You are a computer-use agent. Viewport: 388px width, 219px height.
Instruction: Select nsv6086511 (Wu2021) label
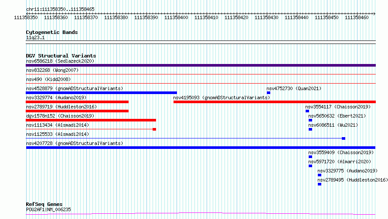333,125
